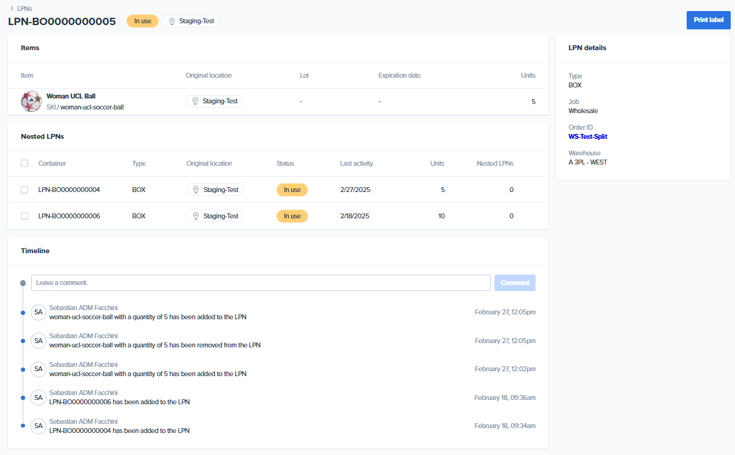Click the In use badge on LPN-BO0000000004 row
735x455 pixels.
click(x=292, y=190)
